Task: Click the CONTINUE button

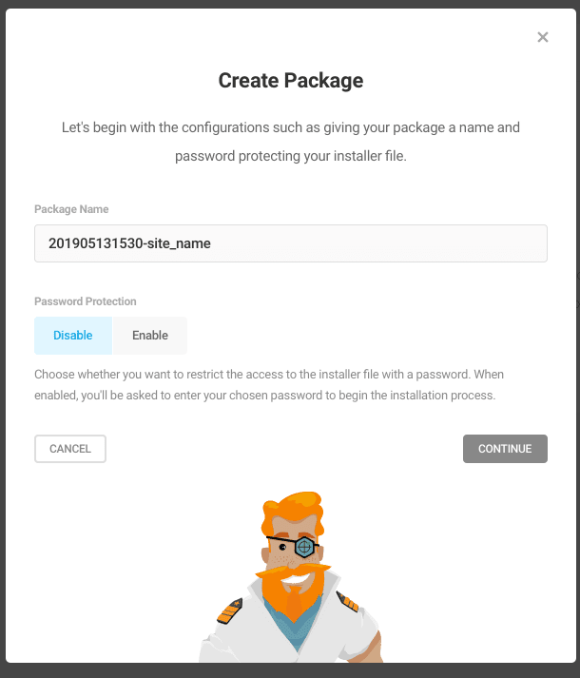Action: 505,449
